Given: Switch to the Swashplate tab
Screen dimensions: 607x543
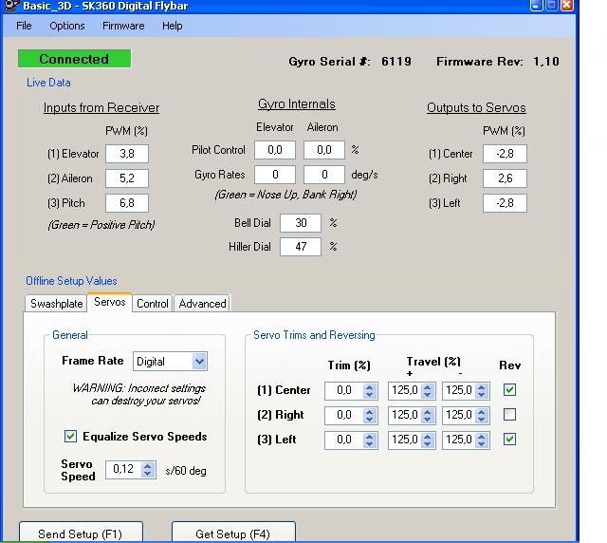Looking at the screenshot, I should pos(56,304).
